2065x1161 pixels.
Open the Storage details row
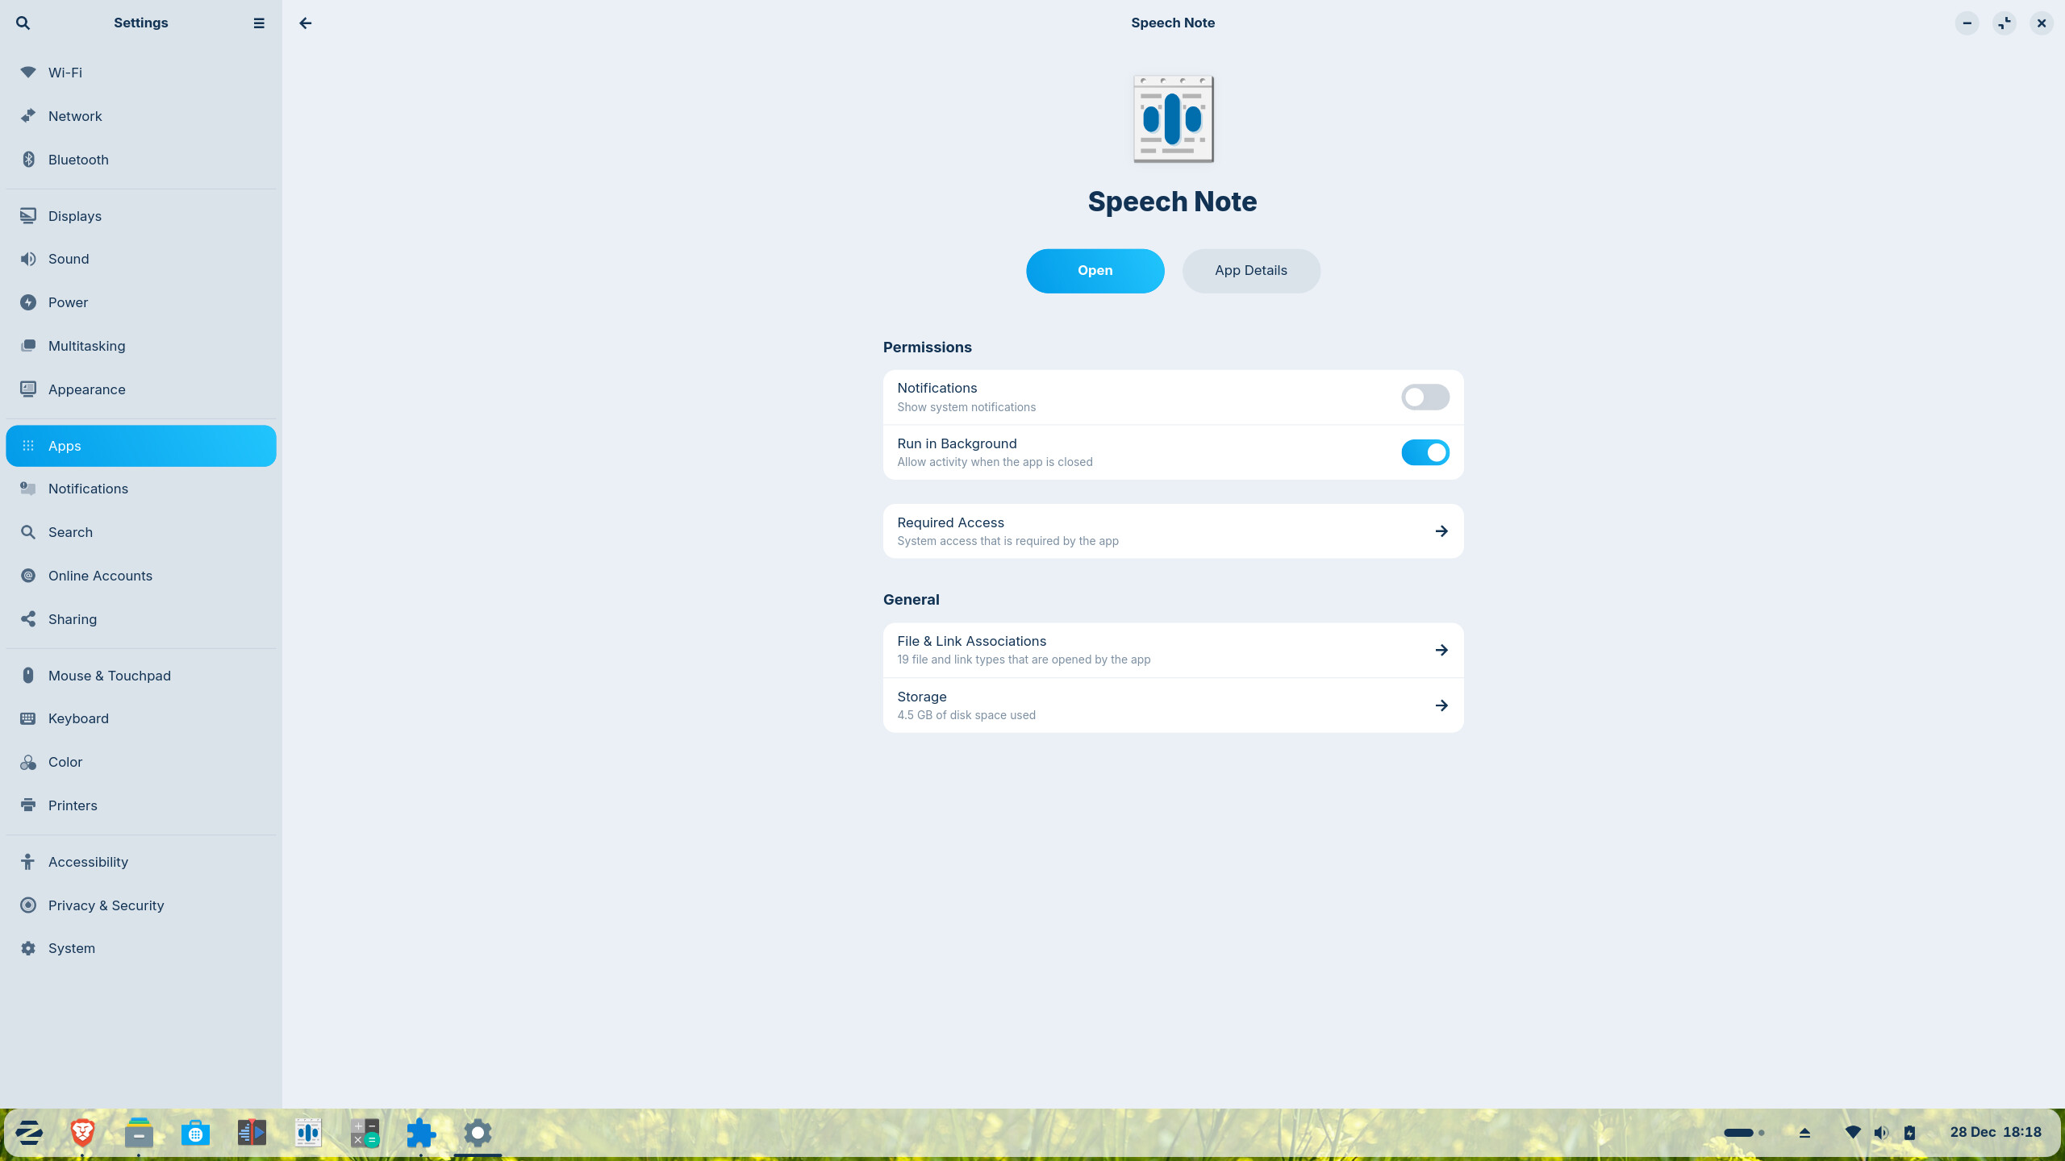[1173, 705]
